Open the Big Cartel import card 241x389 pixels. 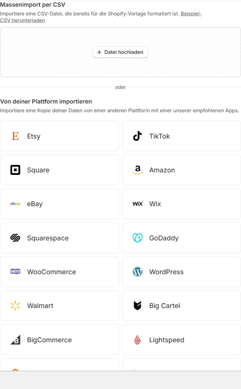click(x=181, y=306)
